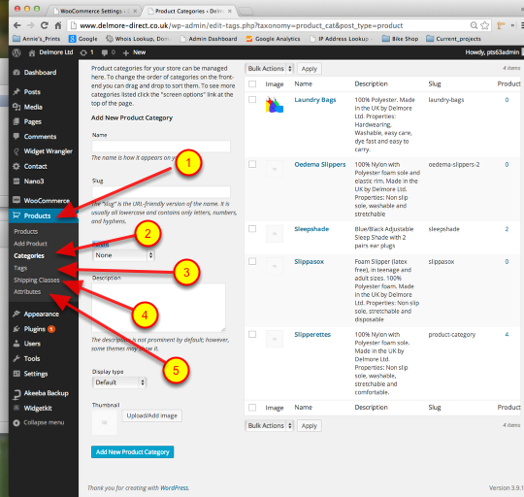This screenshot has height=497, width=524.
Task: Click the Contact gear icon in sidebar
Action: [16, 166]
